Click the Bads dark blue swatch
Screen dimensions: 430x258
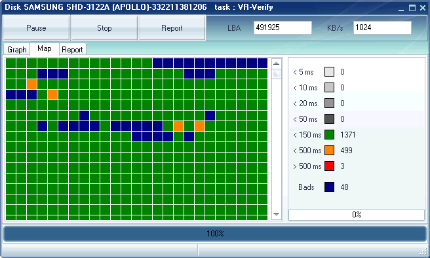329,187
